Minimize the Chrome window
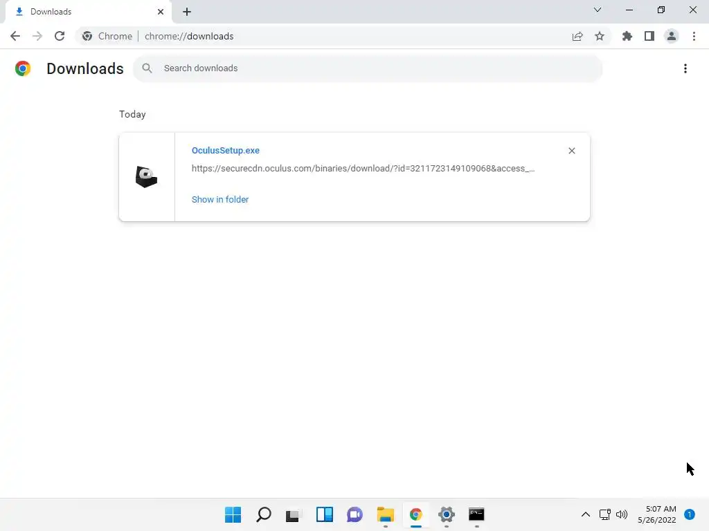Viewport: 709px width, 531px height. (629, 10)
